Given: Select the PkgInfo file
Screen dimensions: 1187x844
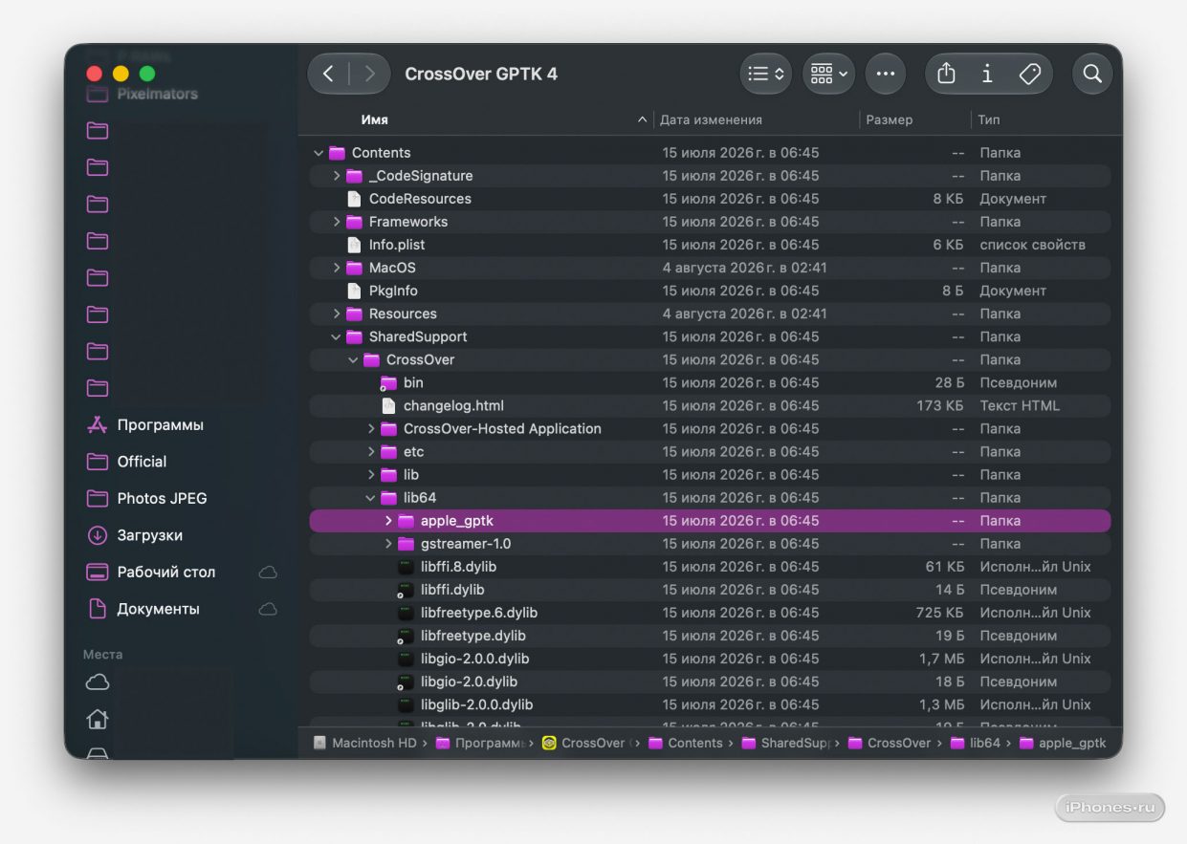Looking at the screenshot, I should [x=393, y=291].
